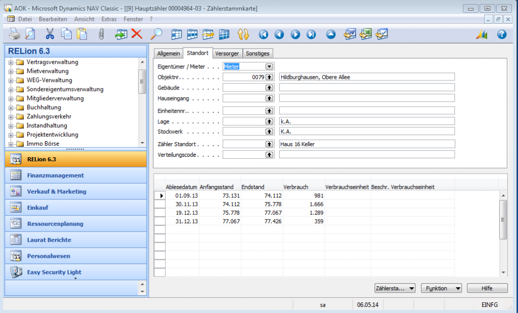This screenshot has width=518, height=313.
Task: Go to last record button
Action: 311,34
